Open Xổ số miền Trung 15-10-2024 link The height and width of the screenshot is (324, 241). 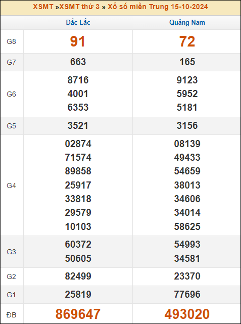click(x=158, y=7)
